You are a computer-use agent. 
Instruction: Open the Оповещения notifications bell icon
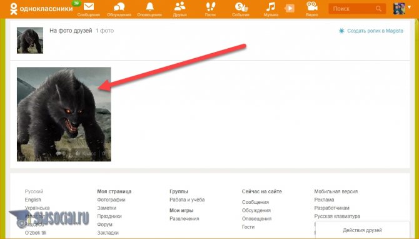tap(149, 7)
